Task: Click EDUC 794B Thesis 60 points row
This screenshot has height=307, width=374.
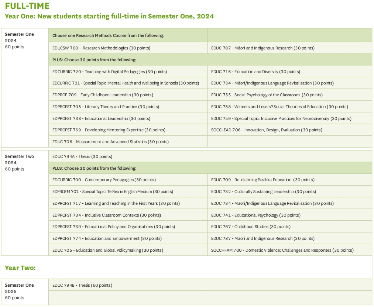Action: (x=210, y=285)
